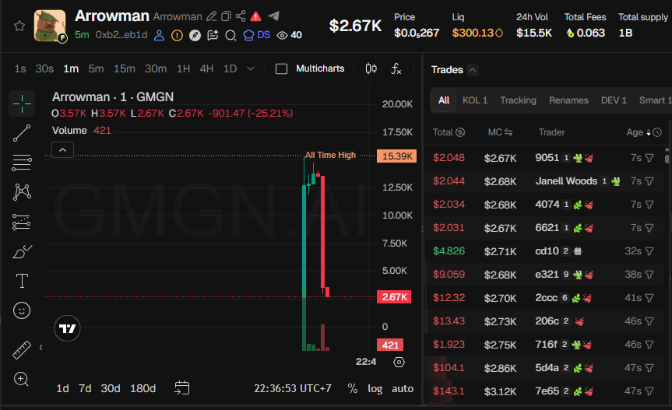The width and height of the screenshot is (672, 410).
Task: Open the fx indicators menu
Action: [x=396, y=68]
